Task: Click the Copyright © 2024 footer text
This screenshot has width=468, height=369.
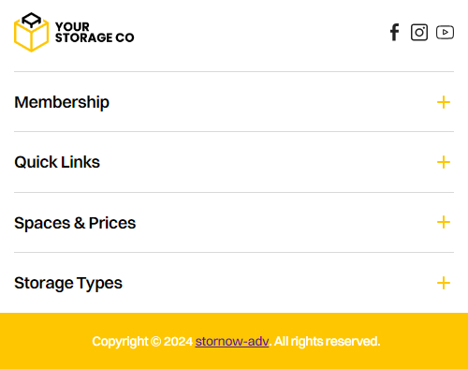Action: click(142, 341)
